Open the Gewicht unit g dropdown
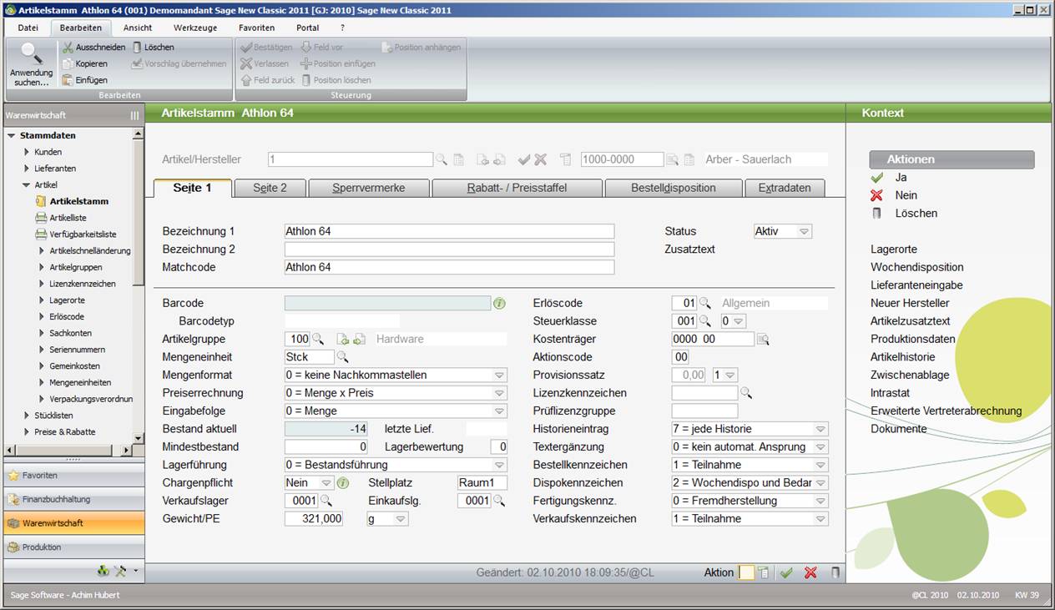The height and width of the screenshot is (610, 1055). tap(401, 519)
